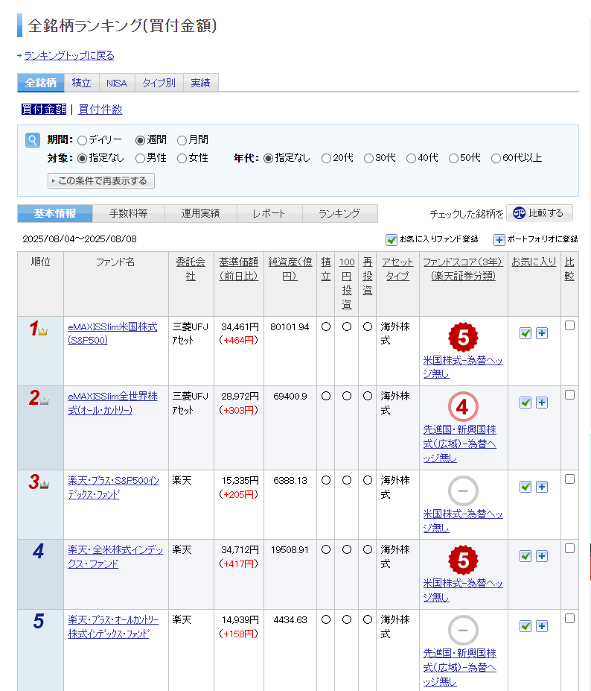Viewport: 591px width, 691px height.
Task: Open 楽天・全米株式インデックス・ファンド link
Action: pos(115,557)
